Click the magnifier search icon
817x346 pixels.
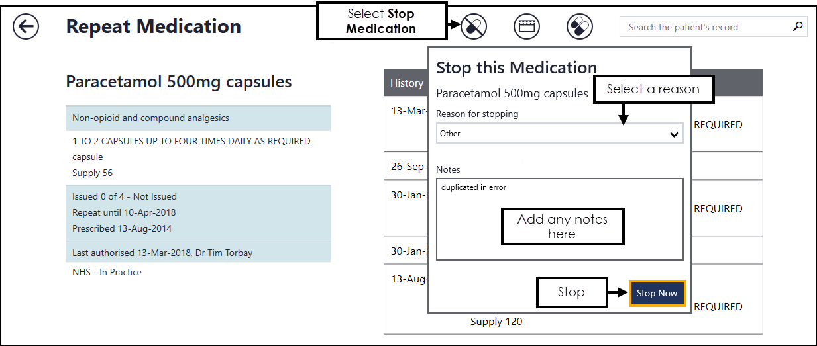797,27
